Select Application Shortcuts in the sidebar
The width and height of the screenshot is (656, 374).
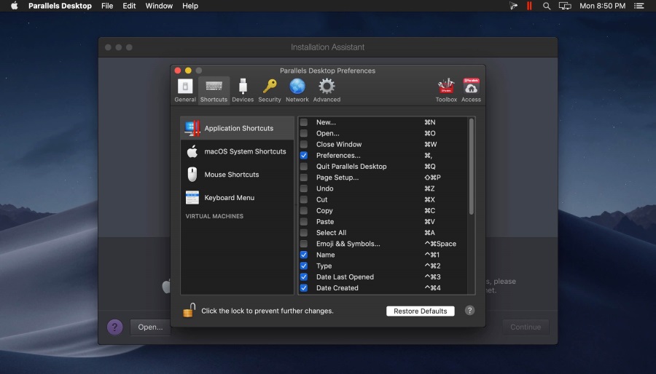(237, 128)
